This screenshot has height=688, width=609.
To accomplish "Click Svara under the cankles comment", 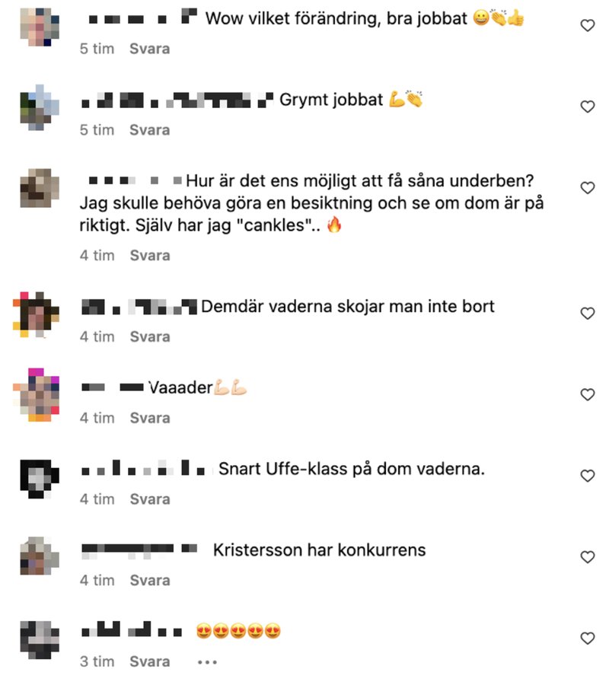I will 150,256.
